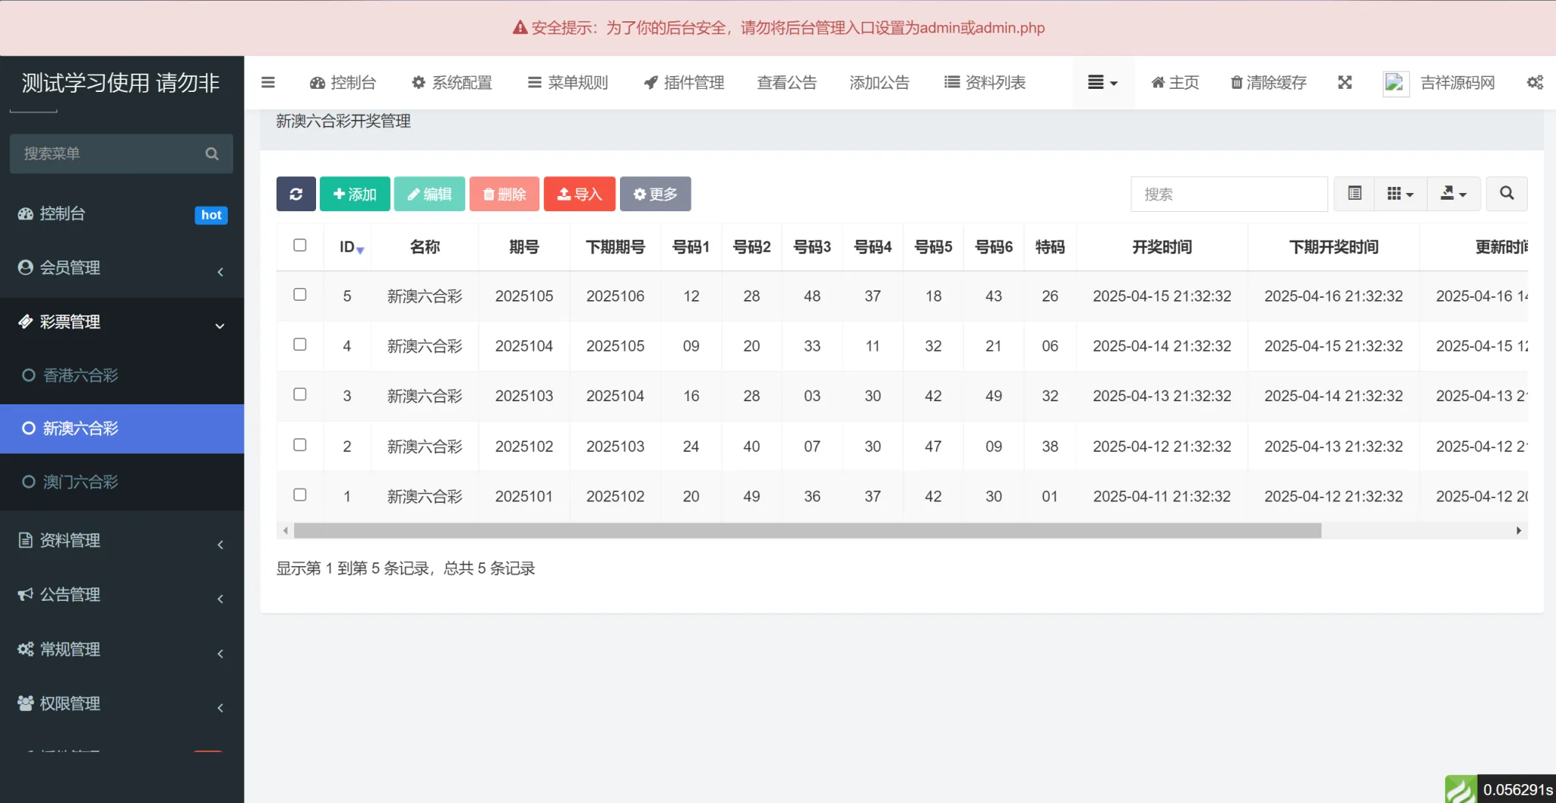
Task: Check the select-all checkbox in table header
Action: (x=300, y=246)
